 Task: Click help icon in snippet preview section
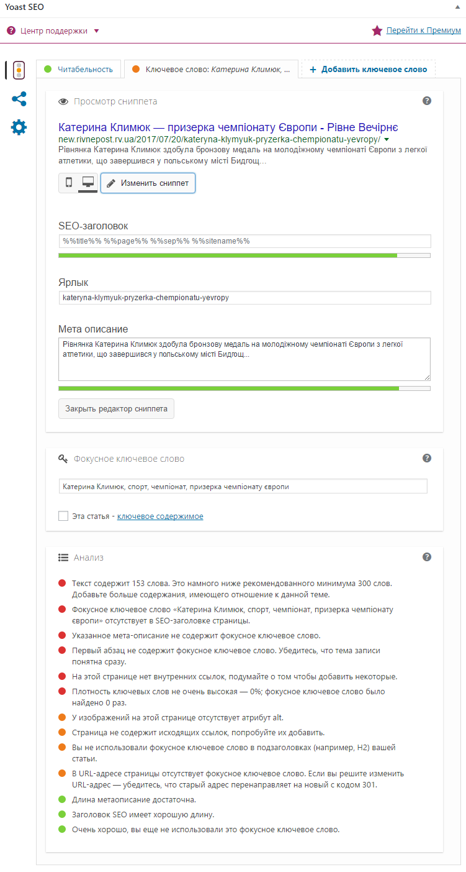point(427,101)
